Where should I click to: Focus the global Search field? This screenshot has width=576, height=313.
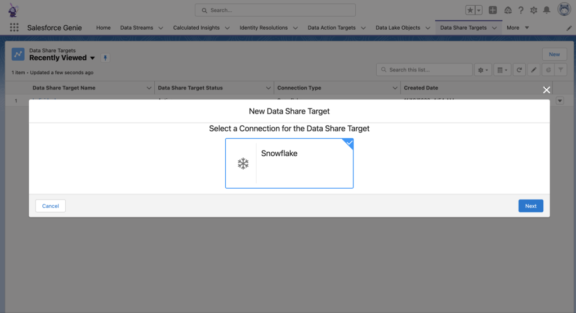click(x=275, y=10)
